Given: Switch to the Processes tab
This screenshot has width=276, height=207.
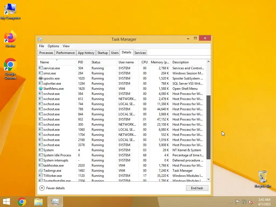Looking at the screenshot, I should pos(46,53).
